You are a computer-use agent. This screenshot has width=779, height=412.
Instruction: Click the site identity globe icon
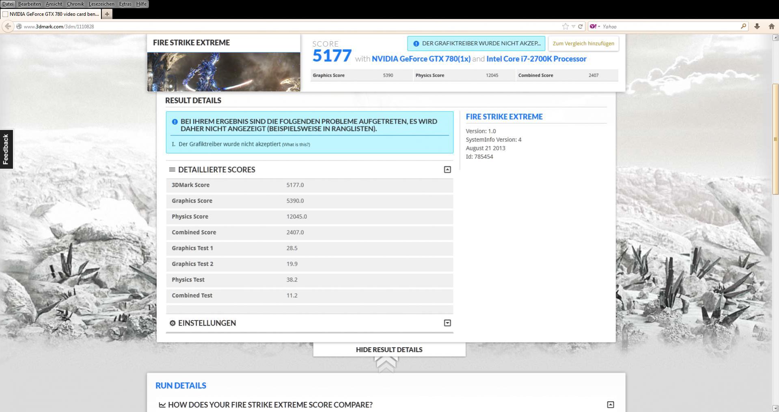(19, 26)
